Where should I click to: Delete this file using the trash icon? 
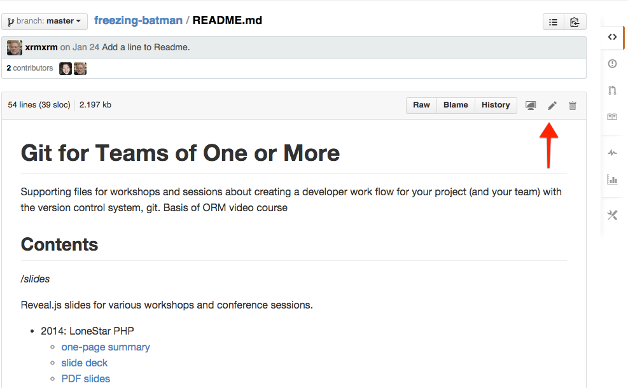click(x=572, y=106)
